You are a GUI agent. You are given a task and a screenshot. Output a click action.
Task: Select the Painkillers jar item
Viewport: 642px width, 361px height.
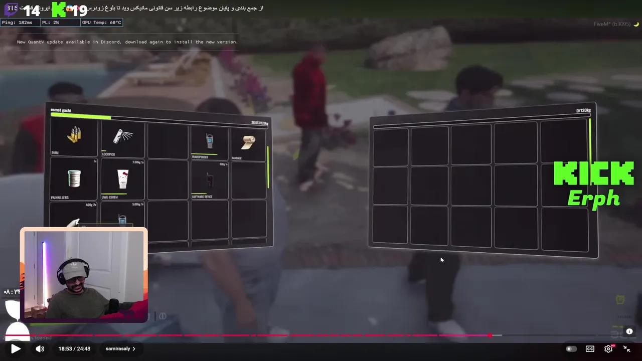[74, 179]
